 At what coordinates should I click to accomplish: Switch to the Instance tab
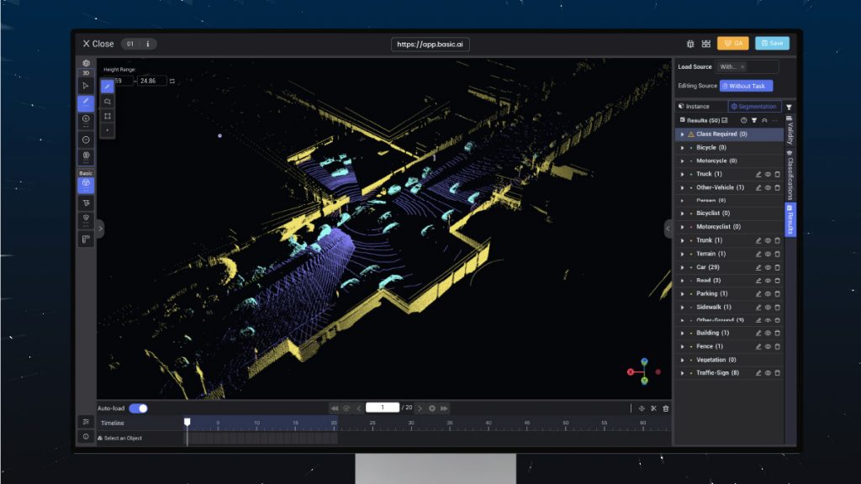click(x=695, y=107)
